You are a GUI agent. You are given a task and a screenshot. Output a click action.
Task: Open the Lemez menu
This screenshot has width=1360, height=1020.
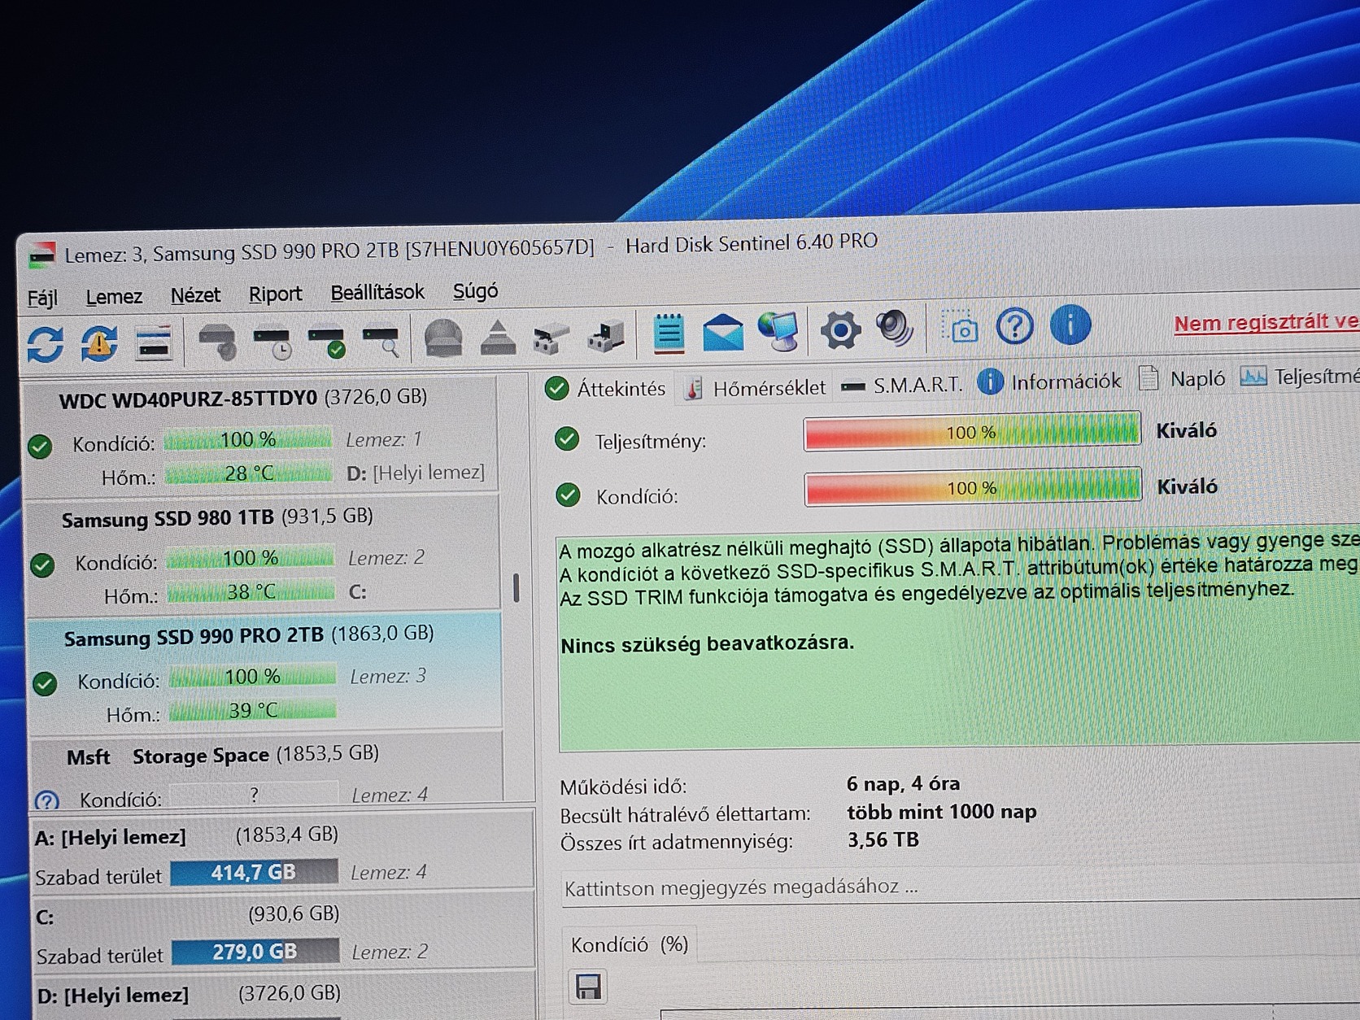[x=114, y=297]
